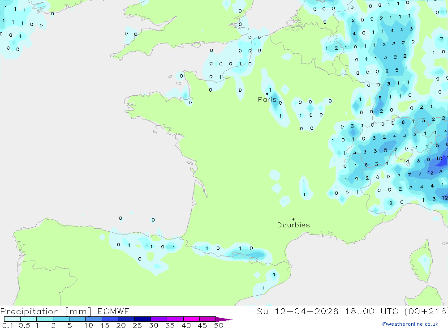Select the 5 mm legend color swatch
Image resolution: width=448 pixels, height=328 pixels.
pos(77,319)
